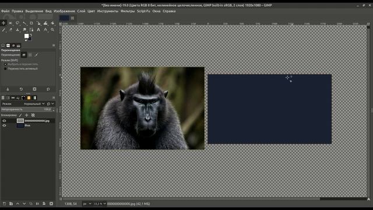373x210 pixels.
Task: Open the Script-Fu menu
Action: (x=143, y=11)
